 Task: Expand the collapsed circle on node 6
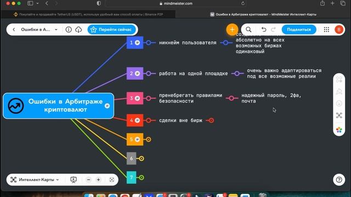point(141,158)
